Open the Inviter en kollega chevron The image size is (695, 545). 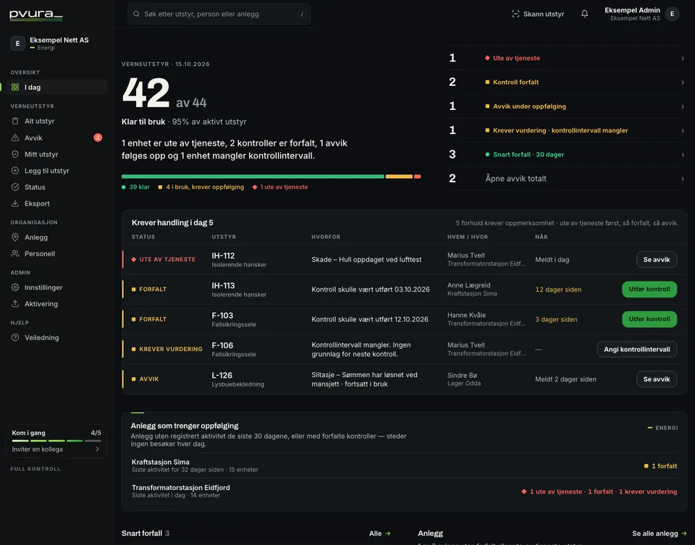pyautogui.click(x=97, y=449)
